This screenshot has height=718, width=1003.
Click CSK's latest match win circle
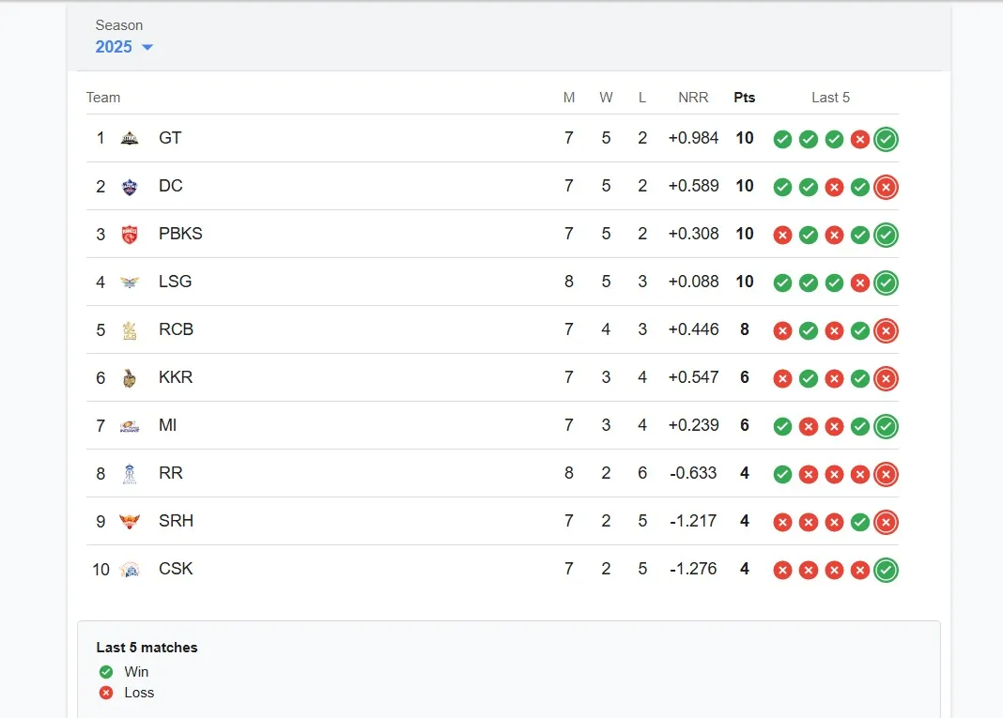886,571
